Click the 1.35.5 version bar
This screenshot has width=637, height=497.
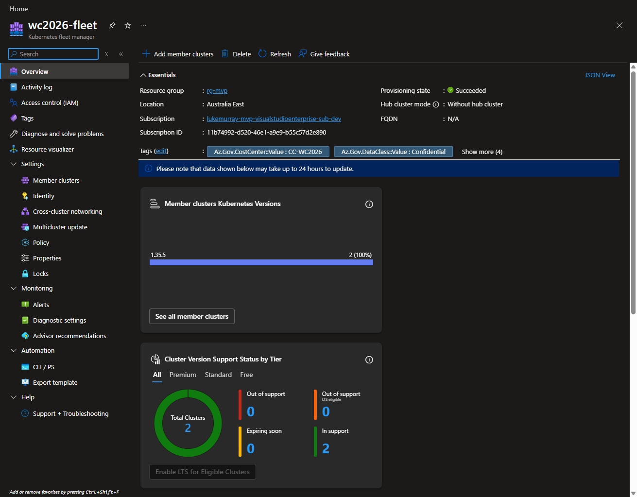261,262
